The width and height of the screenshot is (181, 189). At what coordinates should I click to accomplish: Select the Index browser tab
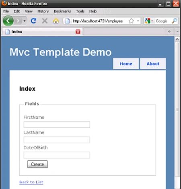[x=42, y=32]
